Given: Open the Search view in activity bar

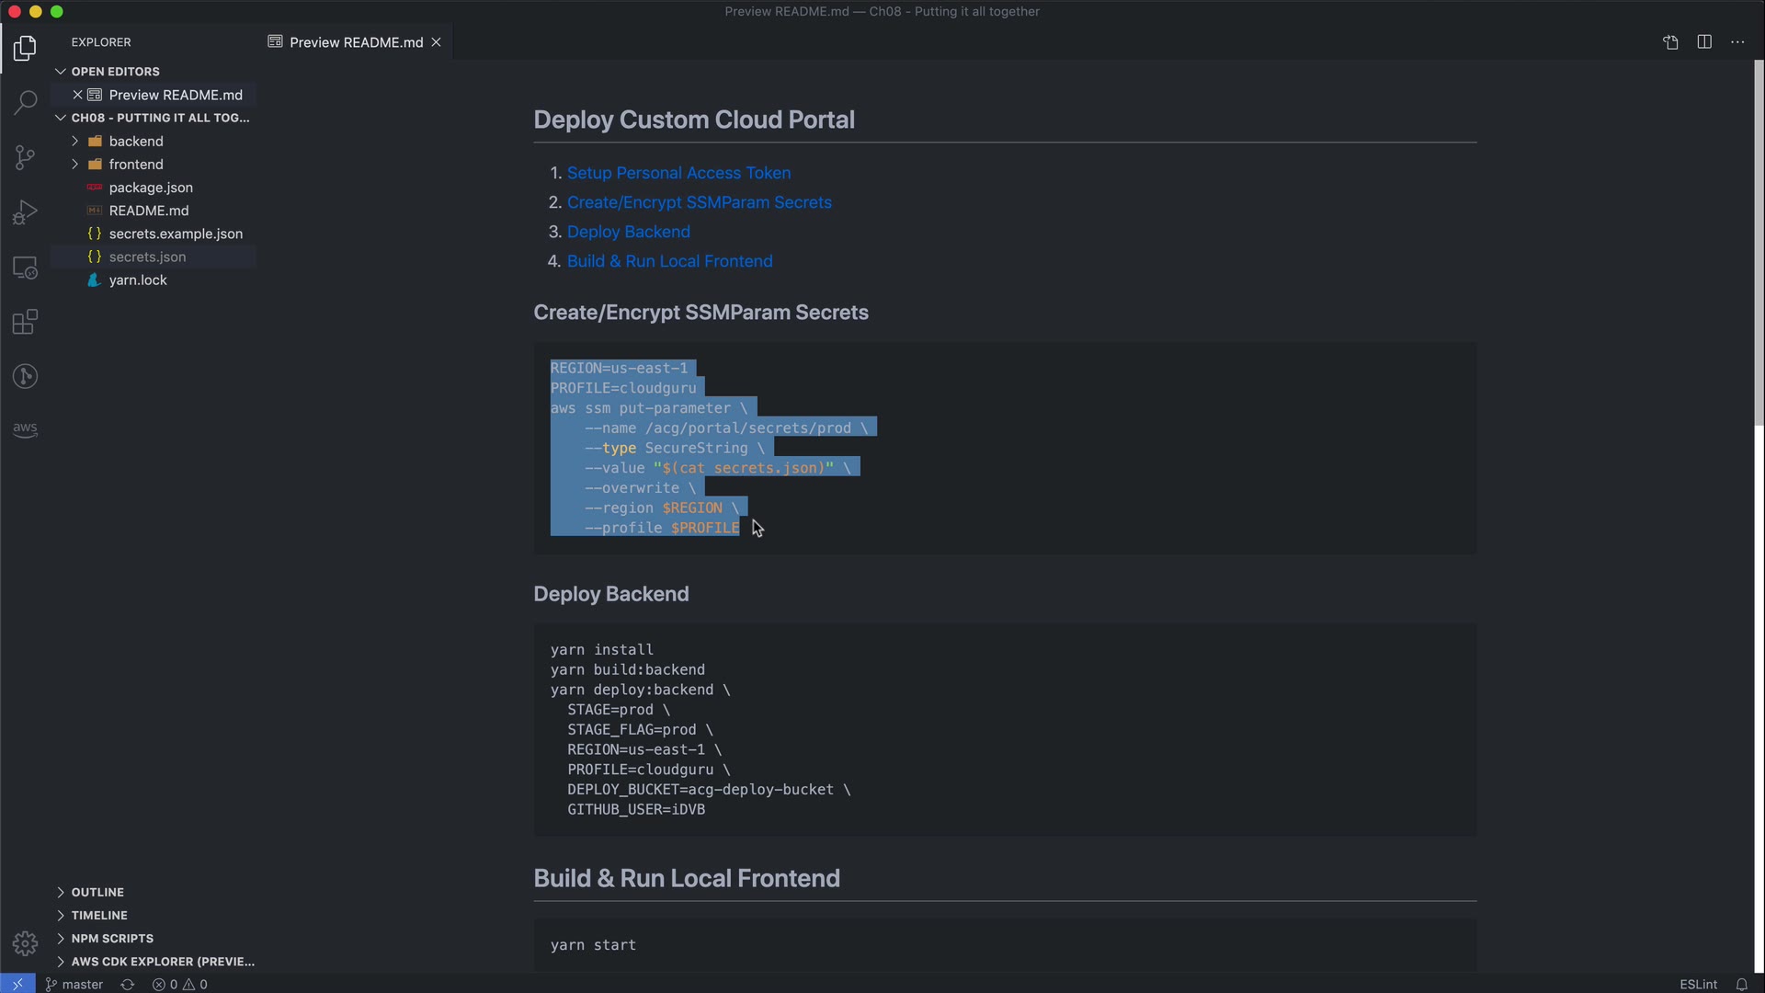Looking at the screenshot, I should pos(25,102).
